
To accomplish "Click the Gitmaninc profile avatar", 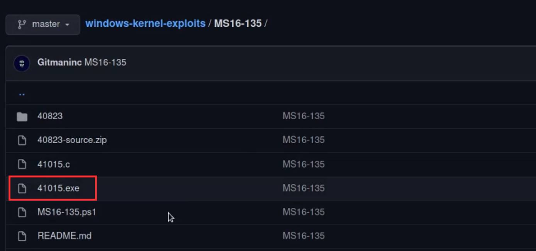I will 22,62.
